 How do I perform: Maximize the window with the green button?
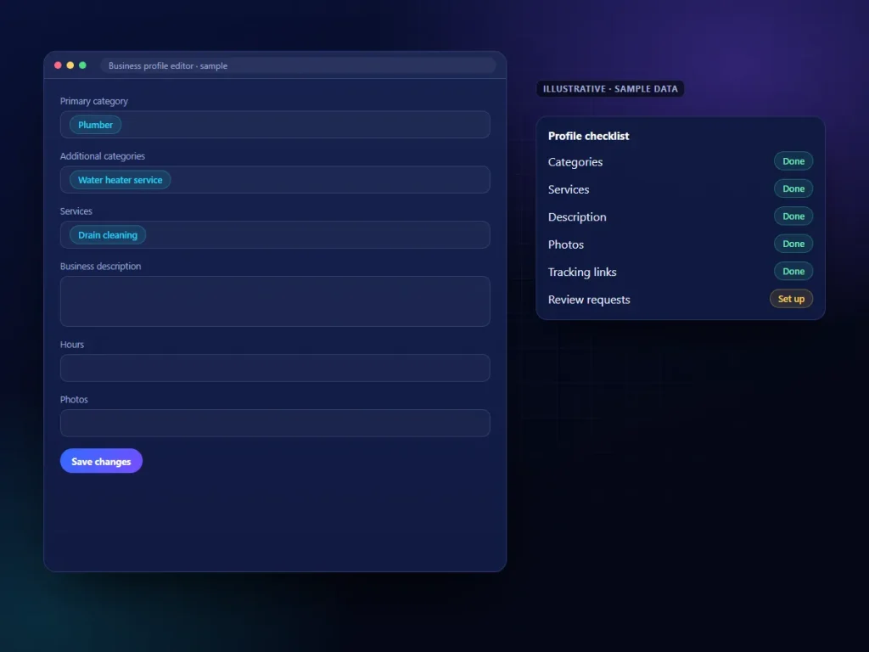coord(82,65)
